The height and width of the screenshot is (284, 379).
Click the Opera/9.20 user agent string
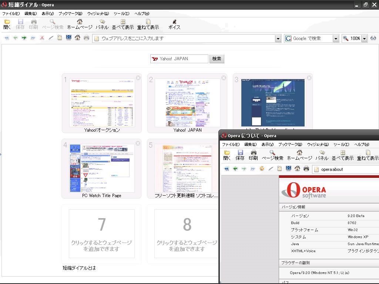pos(319,273)
